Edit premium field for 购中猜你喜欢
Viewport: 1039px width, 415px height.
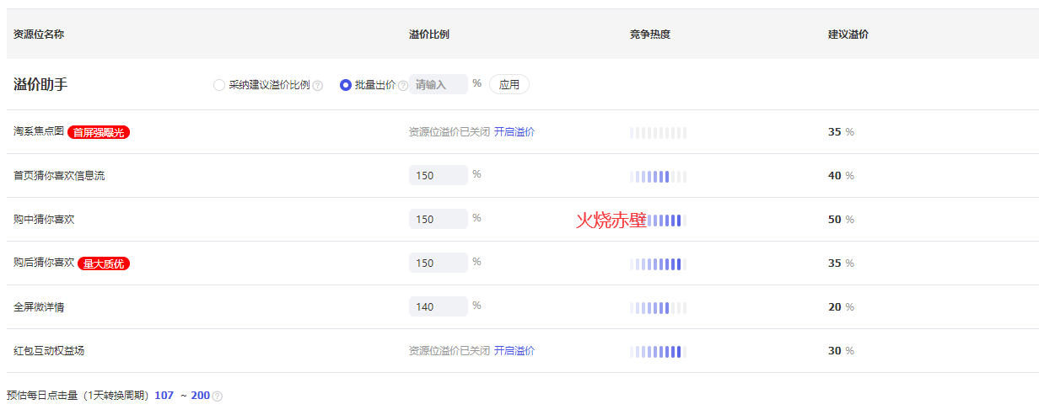[439, 219]
